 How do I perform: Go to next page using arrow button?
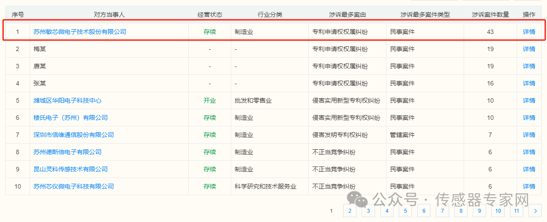(x=535, y=211)
